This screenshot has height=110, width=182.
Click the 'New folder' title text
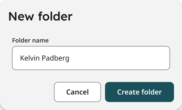coord(40,16)
